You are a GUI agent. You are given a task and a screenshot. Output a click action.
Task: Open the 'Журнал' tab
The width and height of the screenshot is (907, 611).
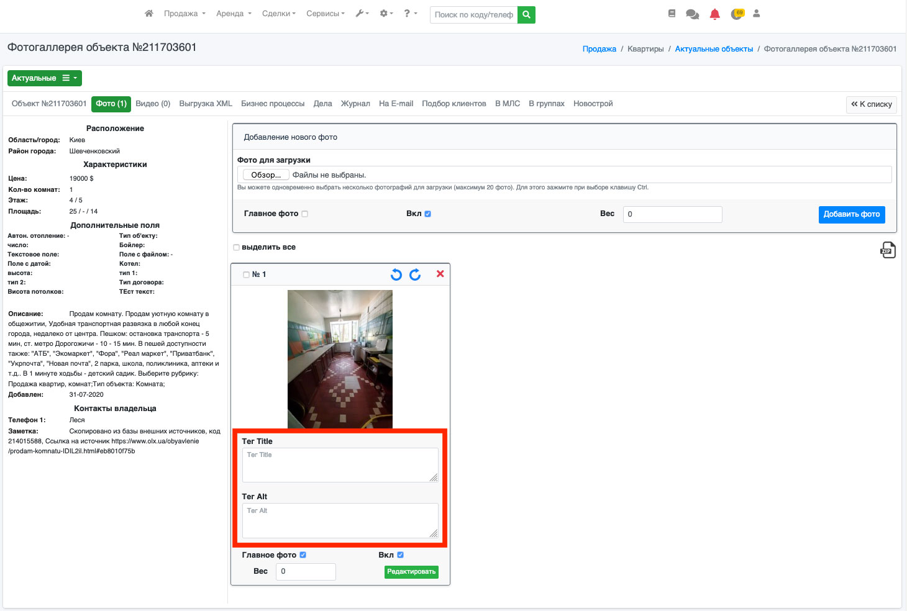point(355,104)
